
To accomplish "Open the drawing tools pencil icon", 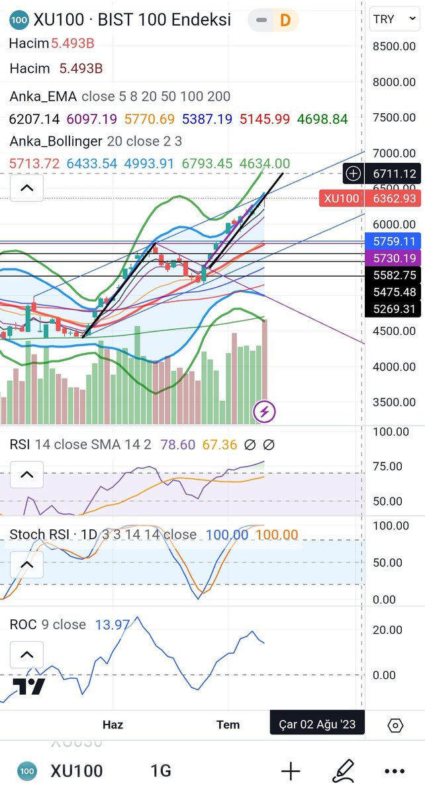I will [x=343, y=771].
